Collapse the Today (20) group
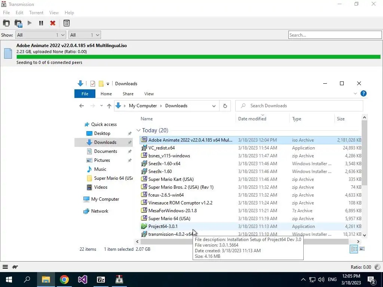Image resolution: width=383 pixels, height=287 pixels. click(138, 130)
